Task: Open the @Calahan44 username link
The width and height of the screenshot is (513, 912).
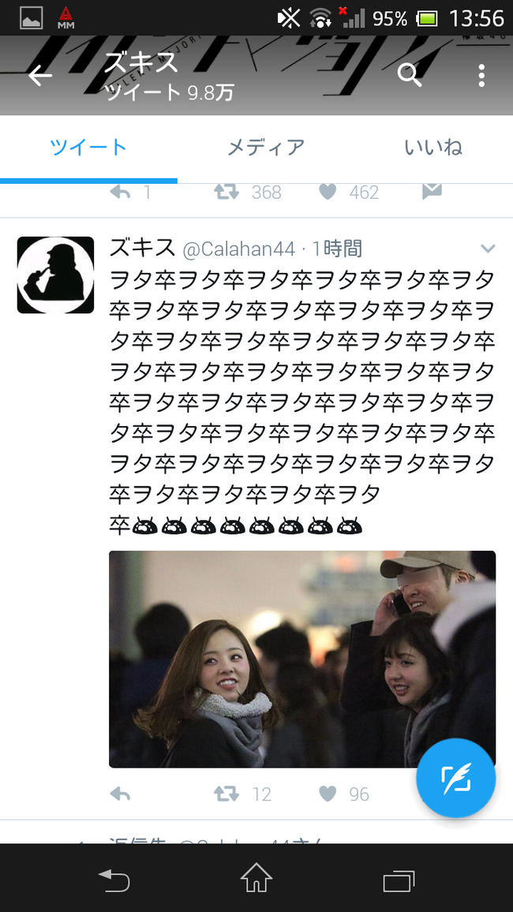Action: click(x=239, y=249)
